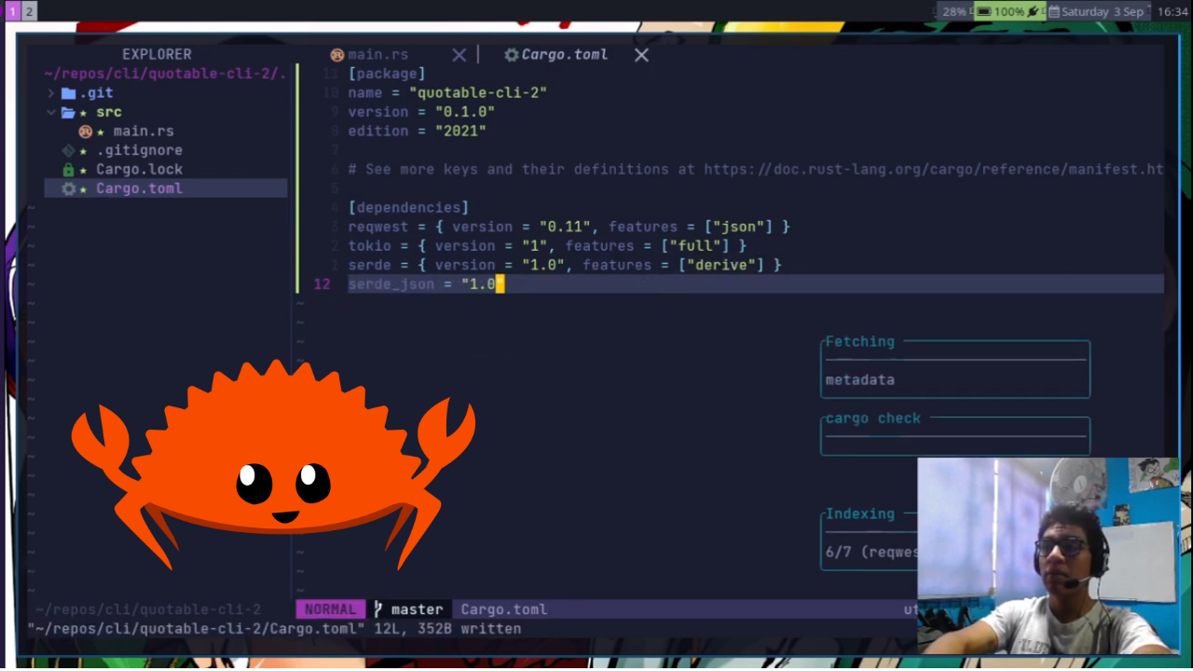Viewport: 1193px width, 671px height.
Task: Open .gitignore in the explorer tree
Action: [x=139, y=150]
